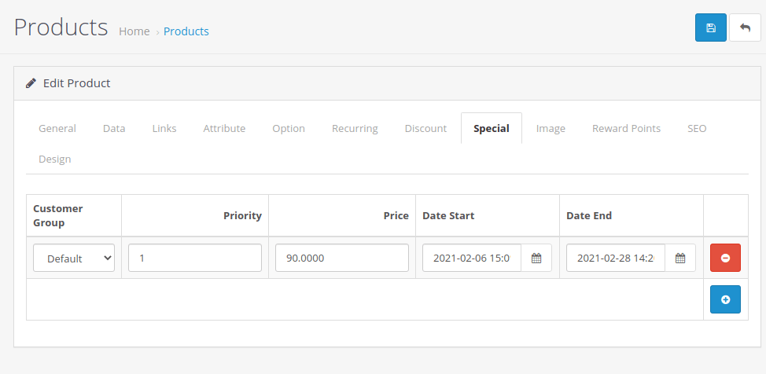Screen dimensions: 766x374
Task: Switch to the General tab
Action: pos(57,128)
